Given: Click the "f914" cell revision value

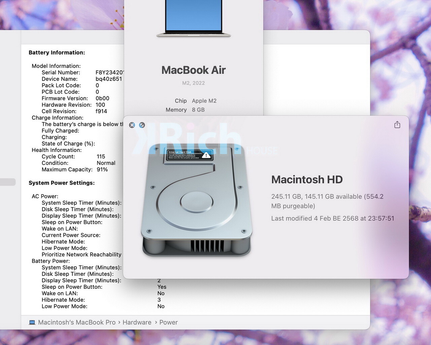Looking at the screenshot, I should (101, 111).
